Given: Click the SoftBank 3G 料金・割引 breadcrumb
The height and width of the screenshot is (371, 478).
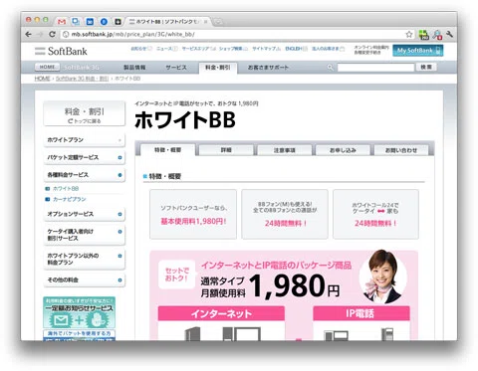Looking at the screenshot, I should 82,79.
